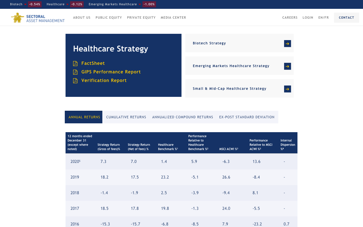Open the Verification Report link
Viewport: 363px width, 227px height.
(104, 80)
